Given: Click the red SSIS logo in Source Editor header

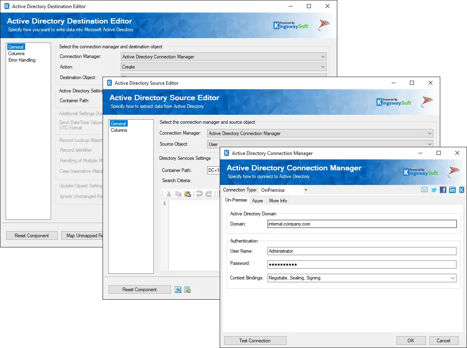Looking at the screenshot, I should pos(427,101).
